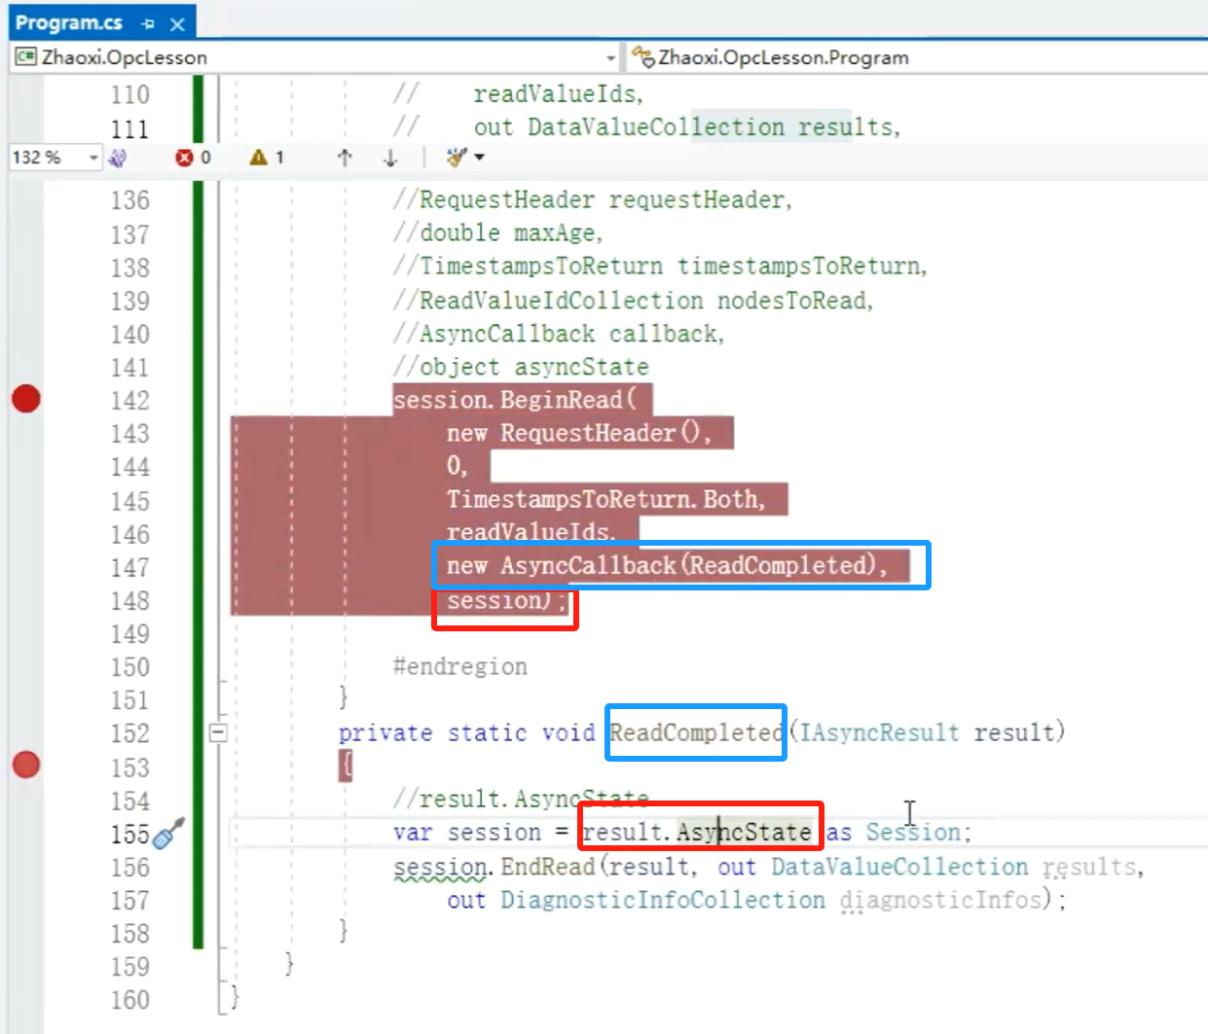Toggle the breakpoint on line 153
This screenshot has height=1034, width=1208.
(26, 766)
